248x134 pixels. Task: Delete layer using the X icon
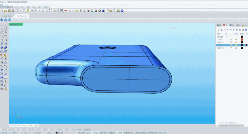point(225,30)
